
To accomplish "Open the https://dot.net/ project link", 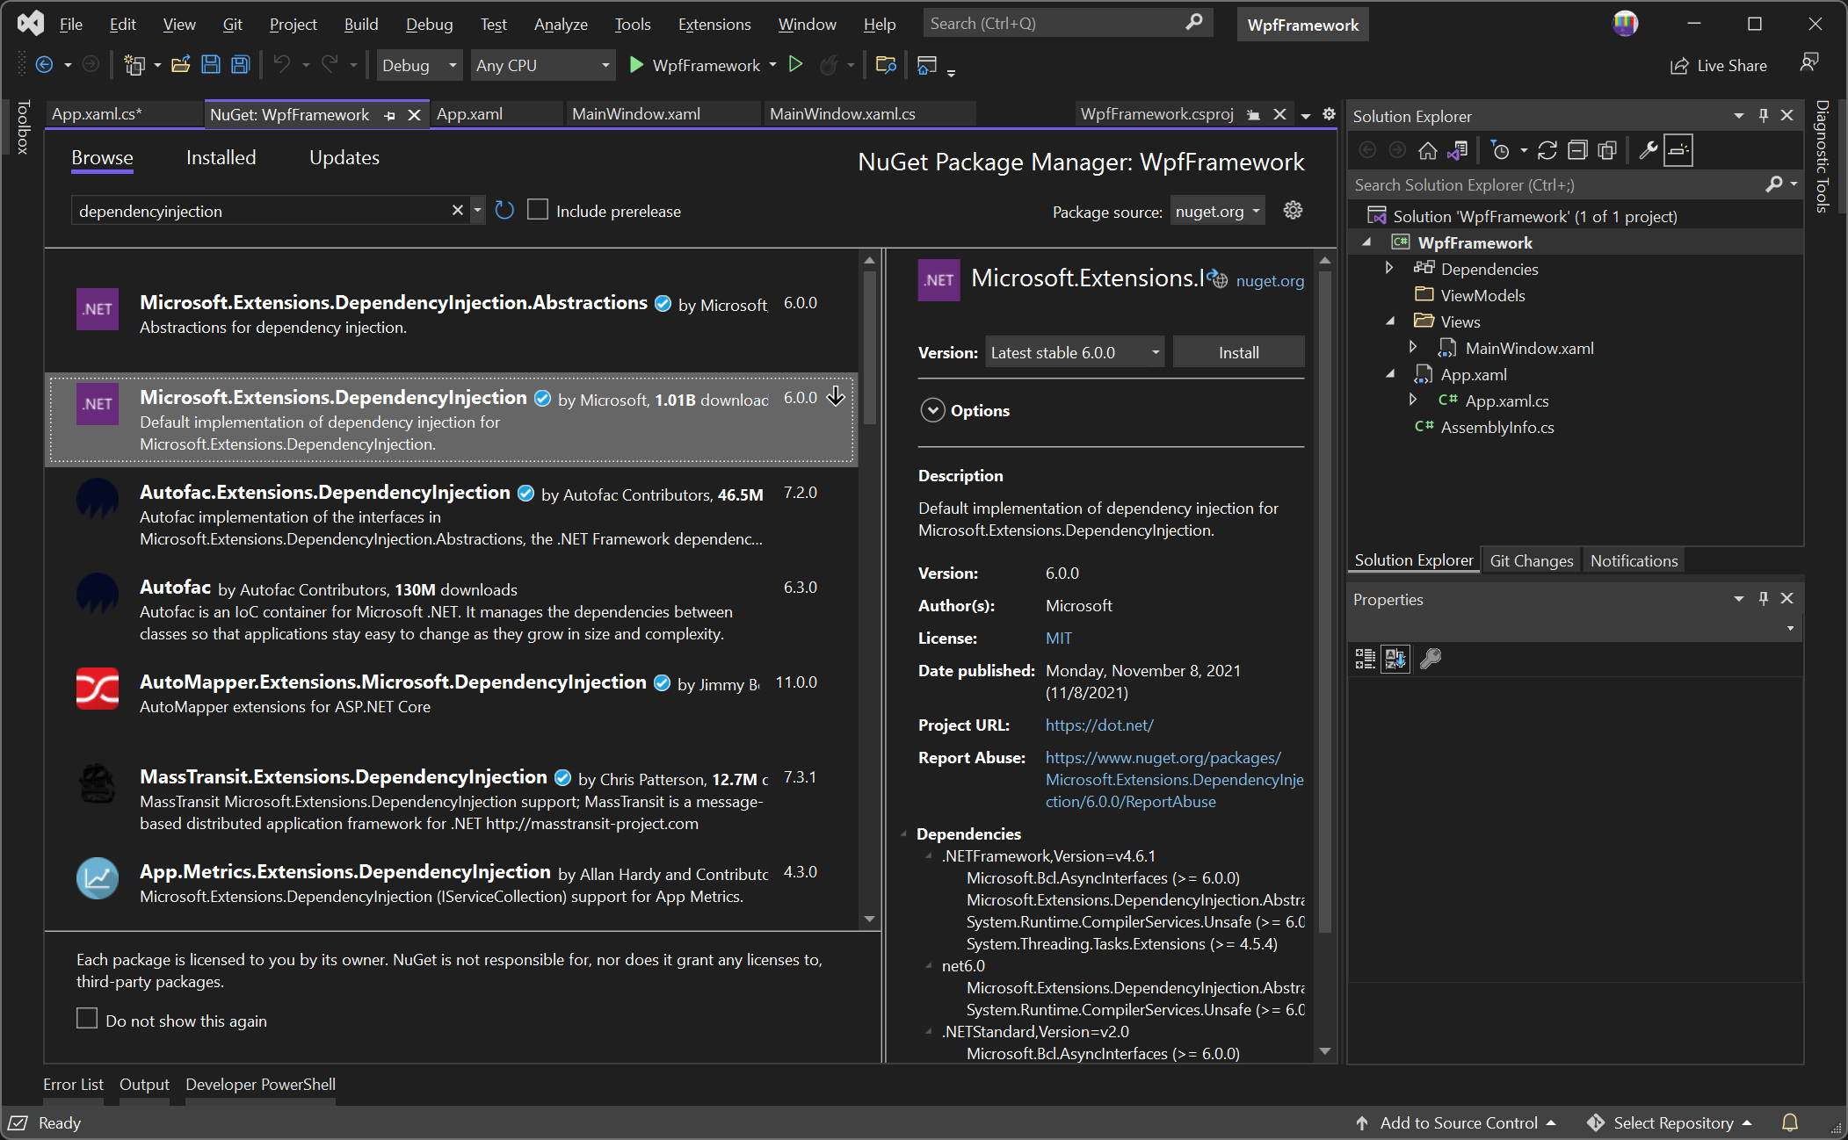I will (x=1098, y=725).
